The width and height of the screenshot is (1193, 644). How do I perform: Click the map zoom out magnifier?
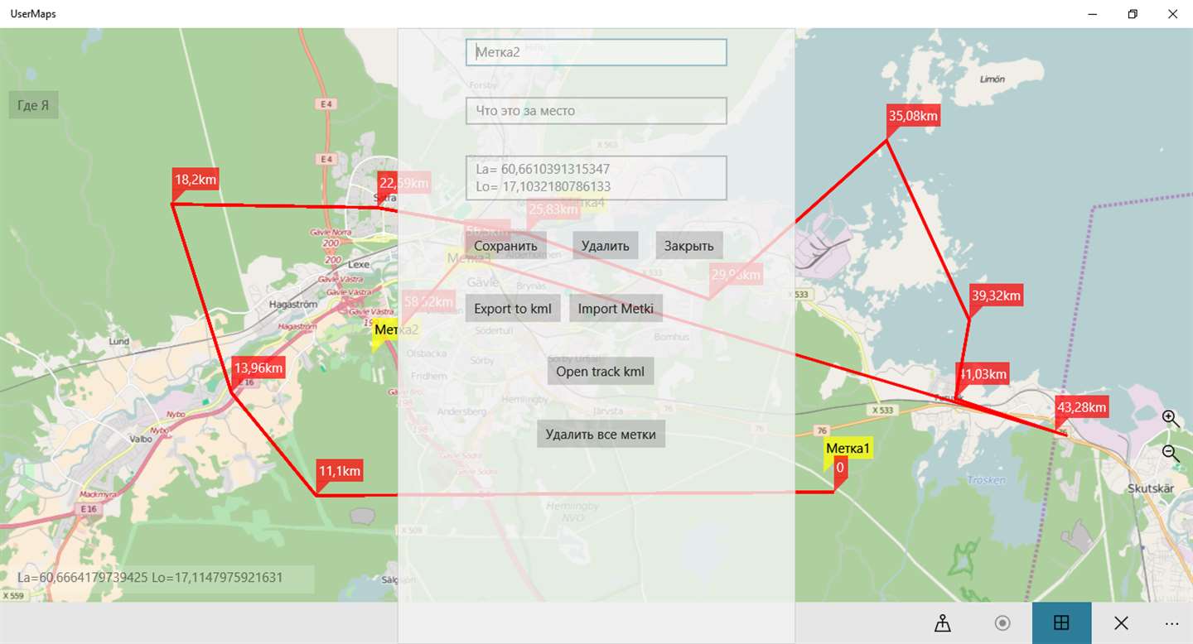[x=1171, y=453]
